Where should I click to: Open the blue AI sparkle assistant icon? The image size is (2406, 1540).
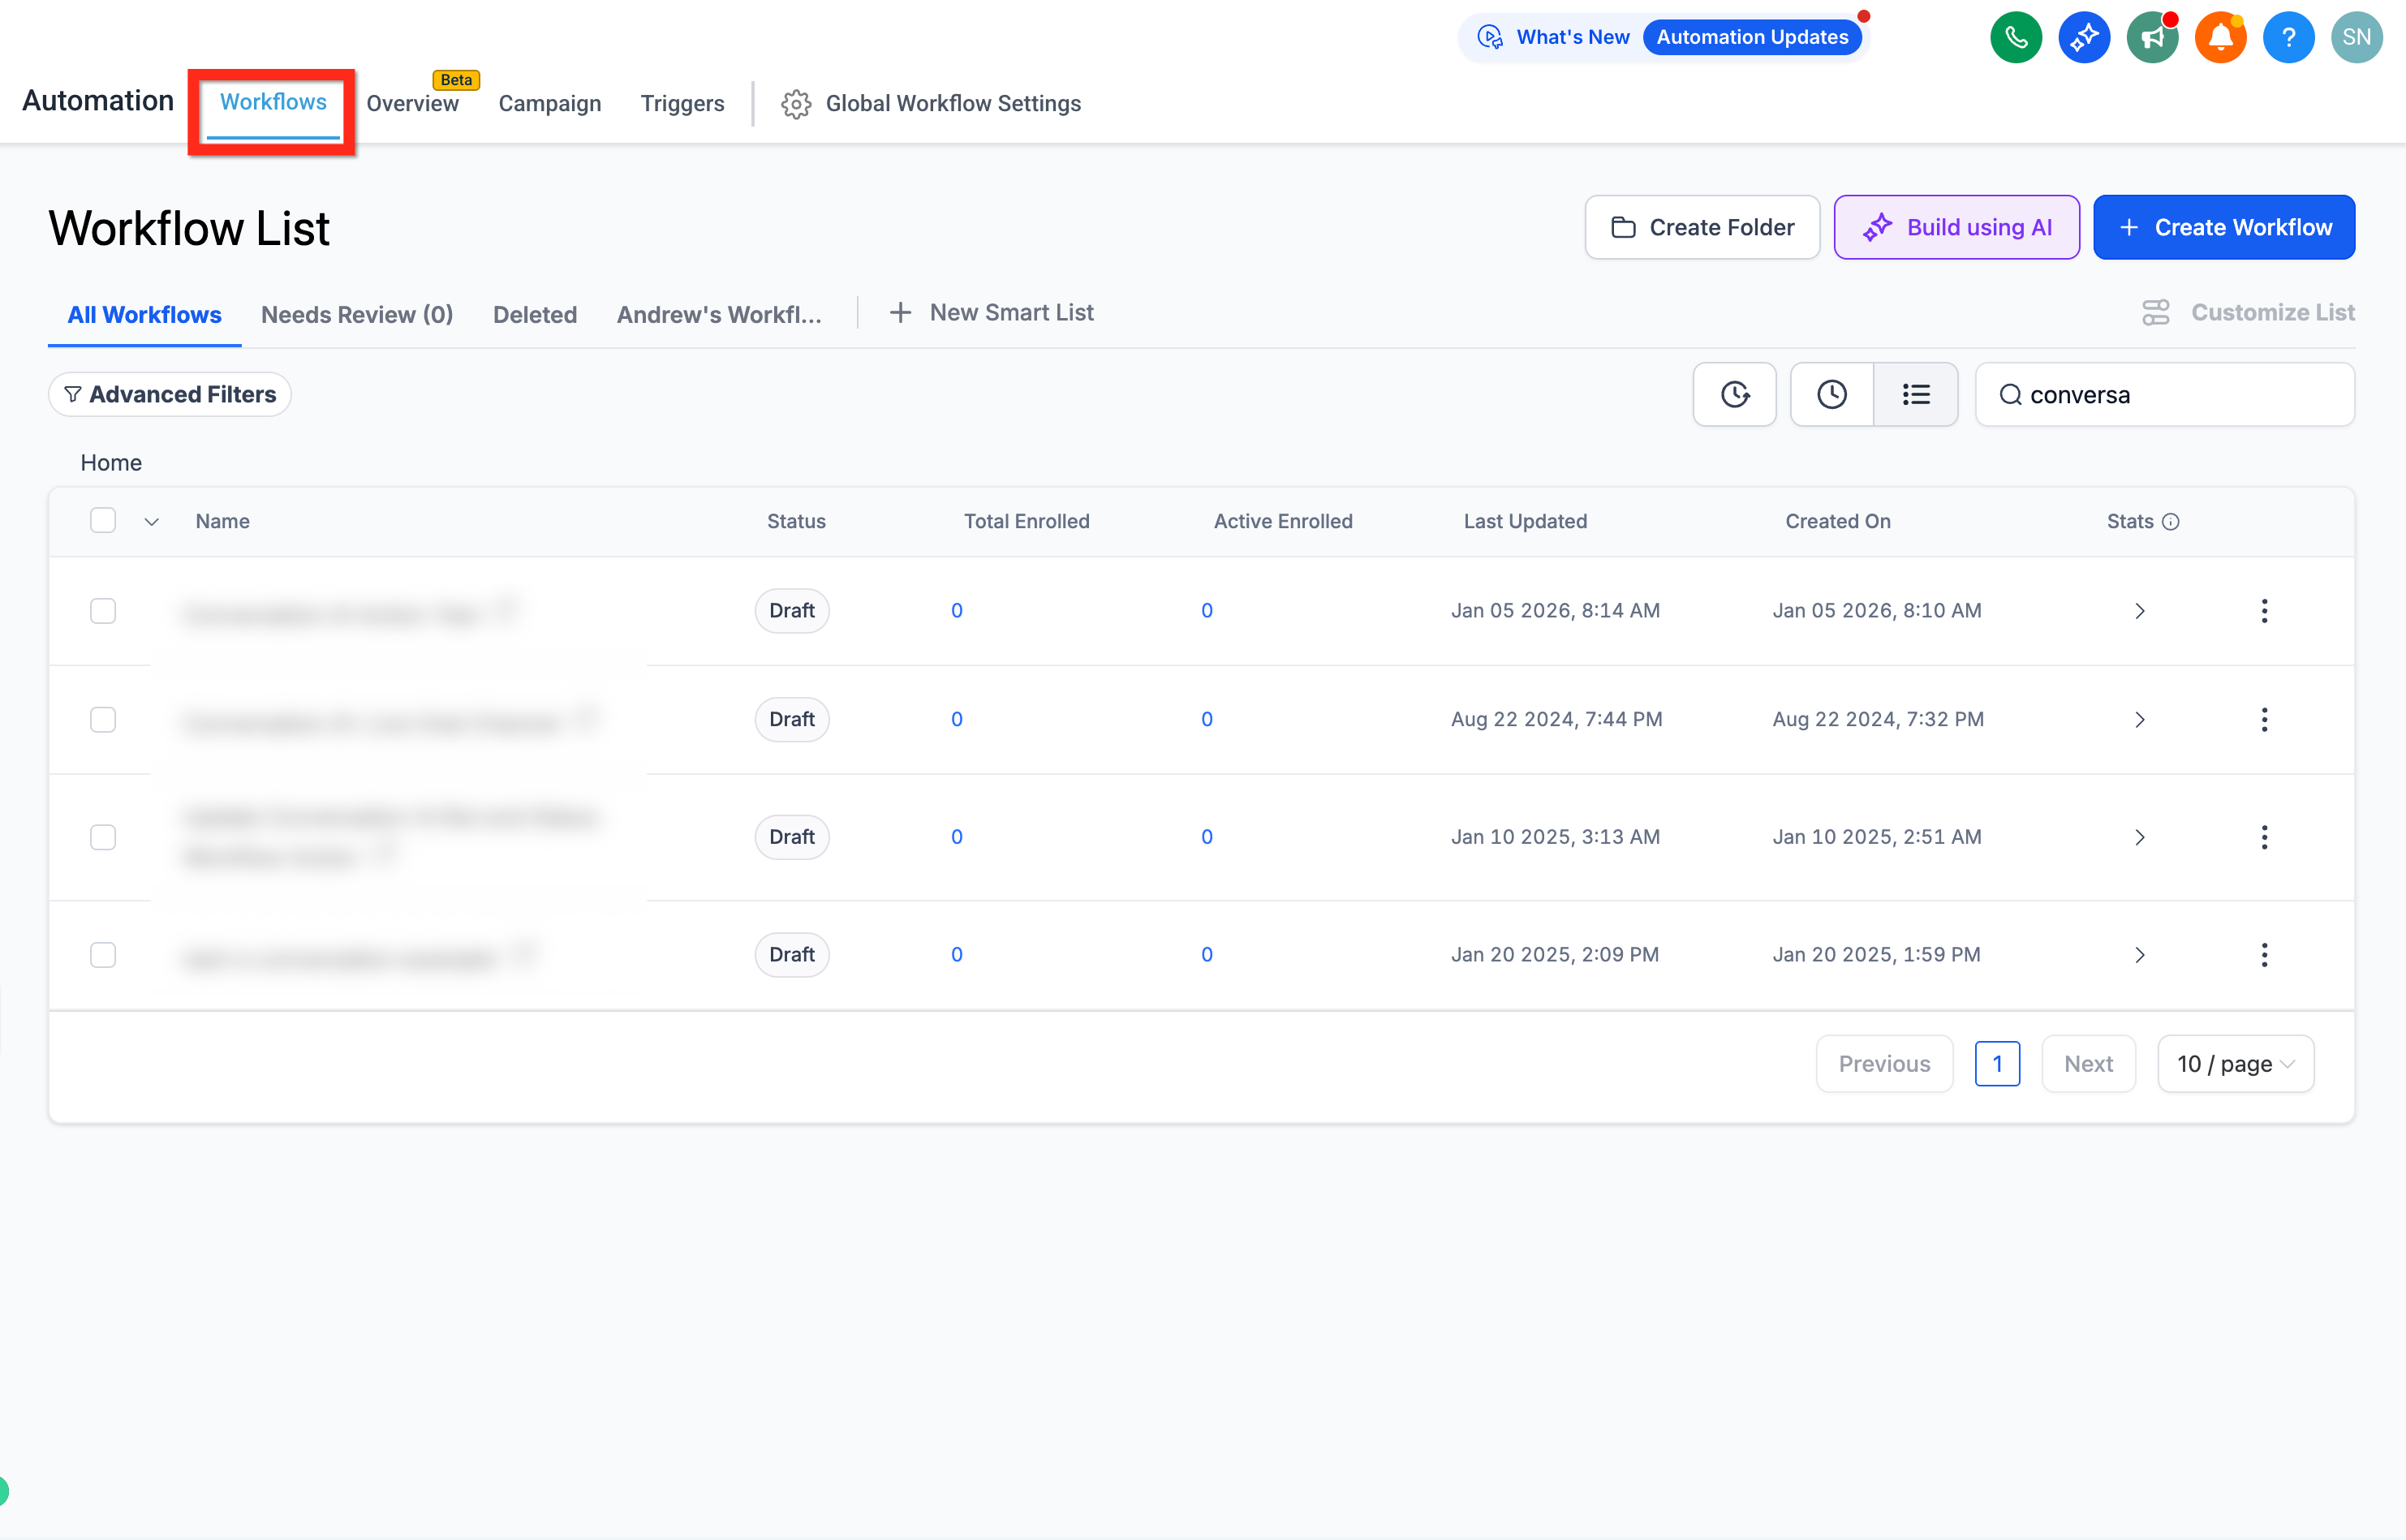click(2083, 37)
